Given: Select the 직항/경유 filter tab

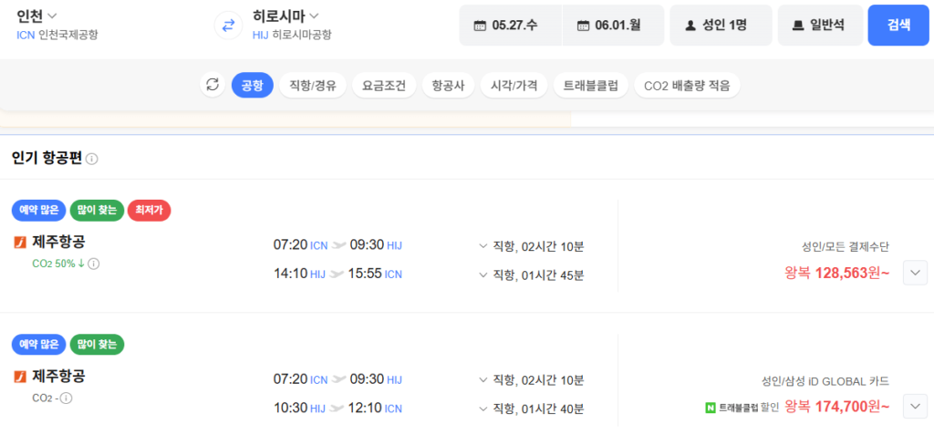Looking at the screenshot, I should (312, 86).
